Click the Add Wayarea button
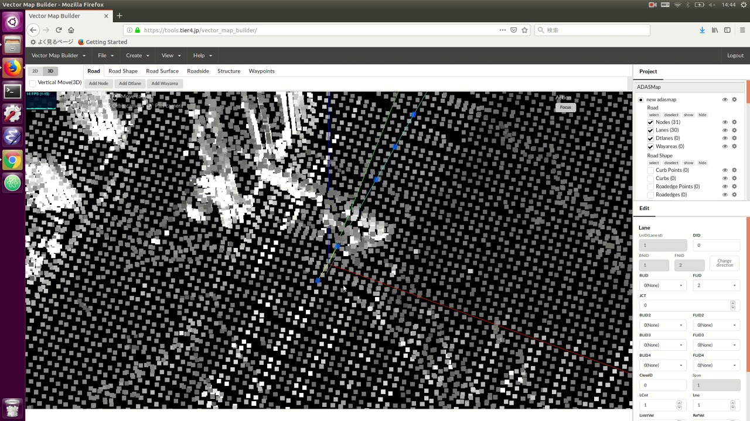 [165, 84]
